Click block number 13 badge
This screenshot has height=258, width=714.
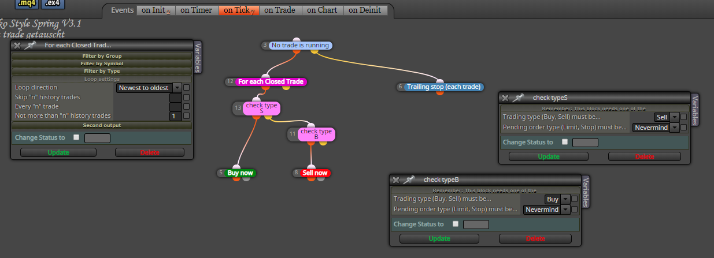(x=238, y=108)
